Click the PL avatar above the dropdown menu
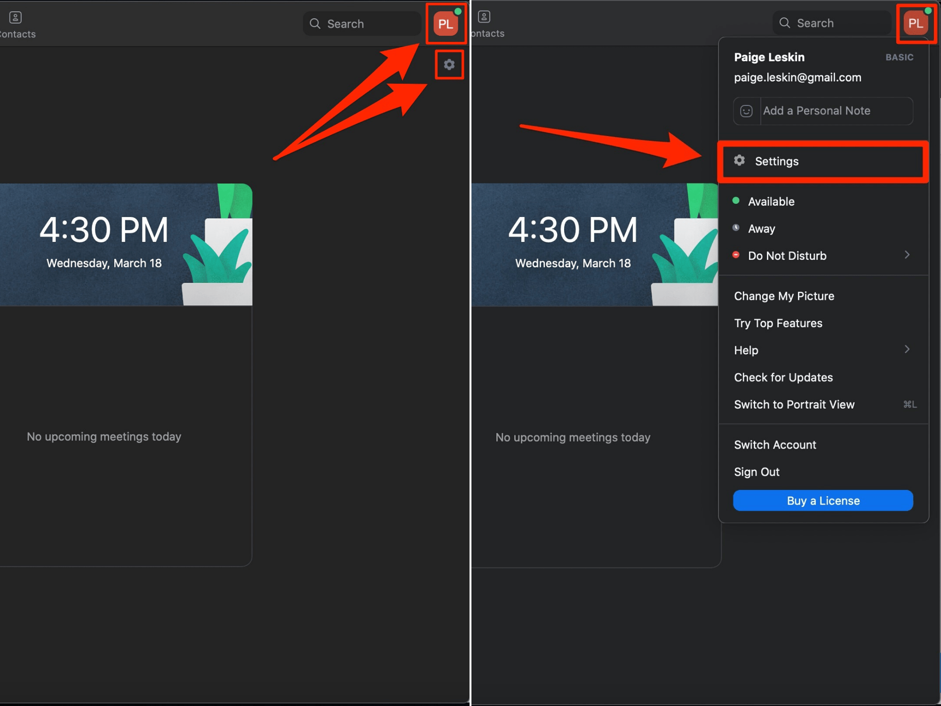941x706 pixels. [915, 23]
